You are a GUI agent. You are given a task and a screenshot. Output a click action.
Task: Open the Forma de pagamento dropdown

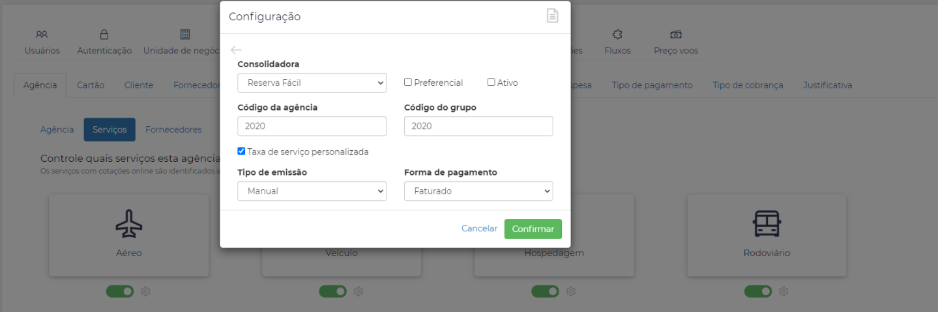coord(478,191)
